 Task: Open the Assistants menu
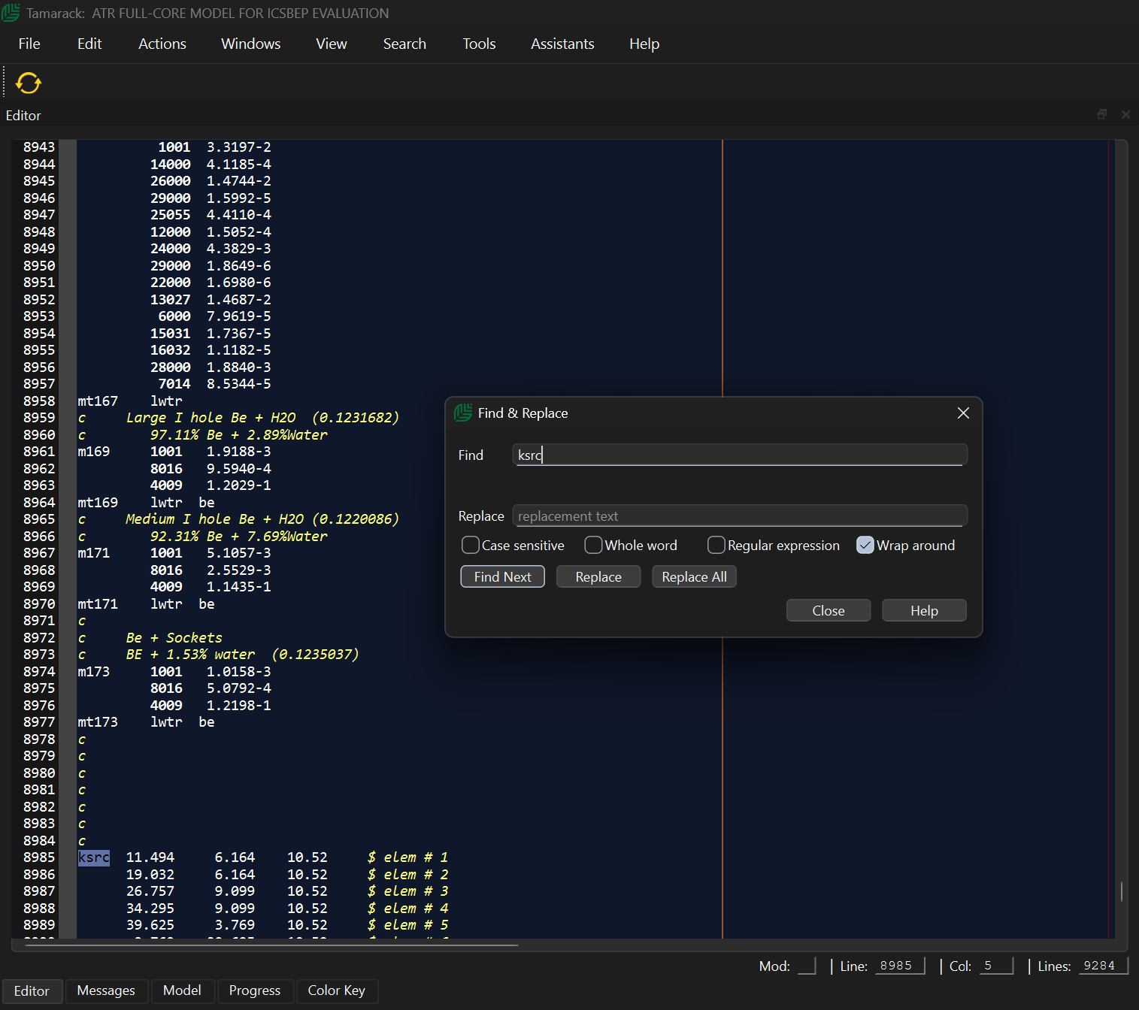tap(562, 44)
